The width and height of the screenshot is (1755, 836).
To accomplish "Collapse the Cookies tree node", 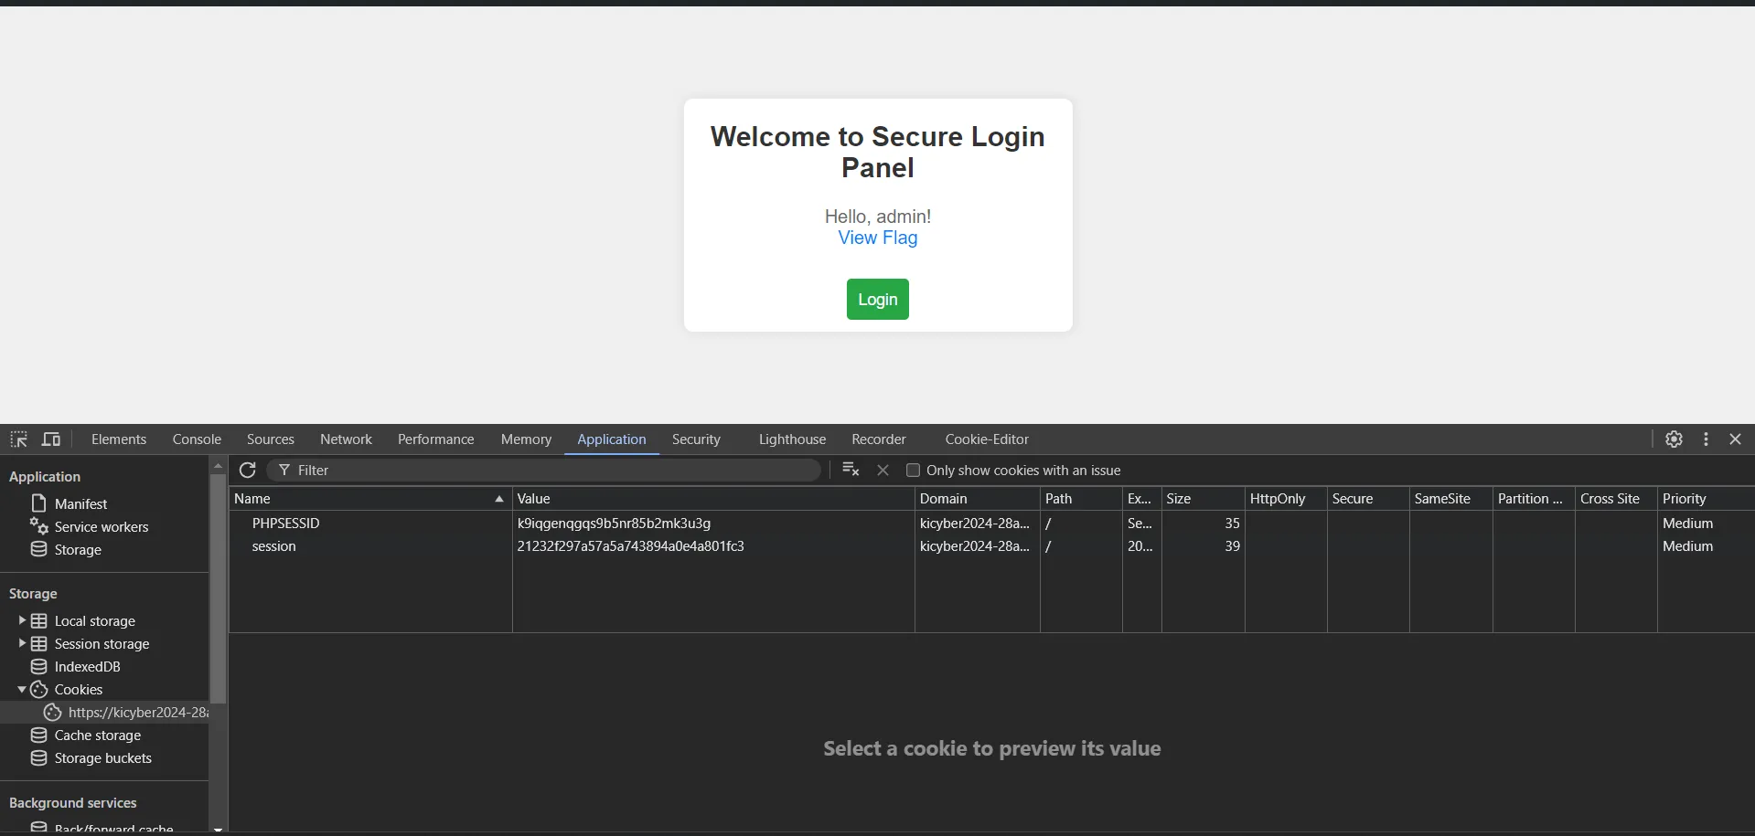I will (22, 690).
